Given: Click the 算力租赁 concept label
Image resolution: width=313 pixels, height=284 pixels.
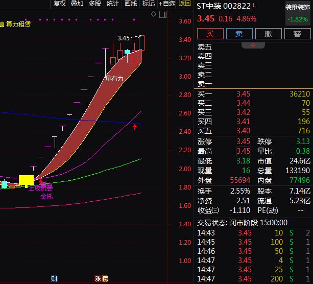Looking at the screenshot, I should [x=18, y=24].
